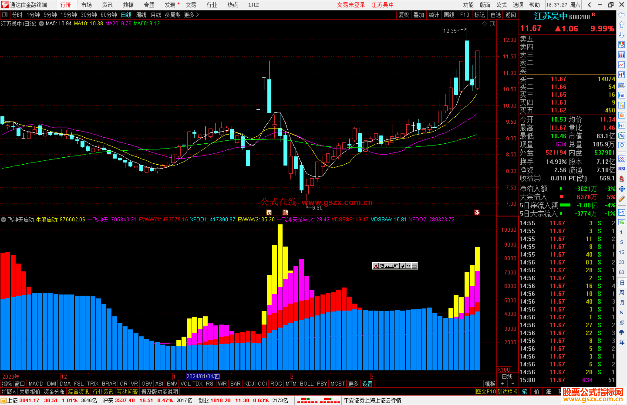Click the RSI sidebar icon

pyautogui.click(x=621, y=169)
